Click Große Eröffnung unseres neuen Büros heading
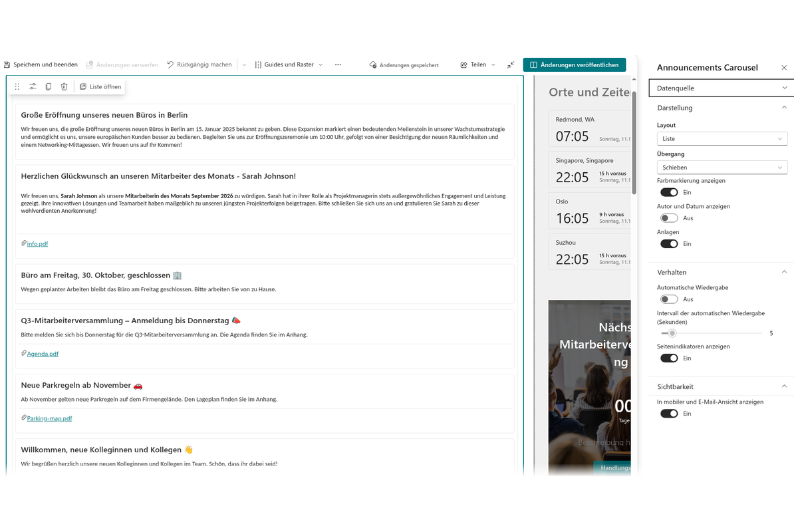 pos(104,115)
